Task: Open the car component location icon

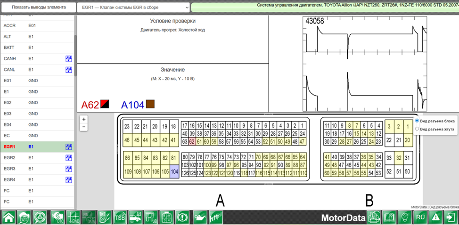Action: click(136, 217)
